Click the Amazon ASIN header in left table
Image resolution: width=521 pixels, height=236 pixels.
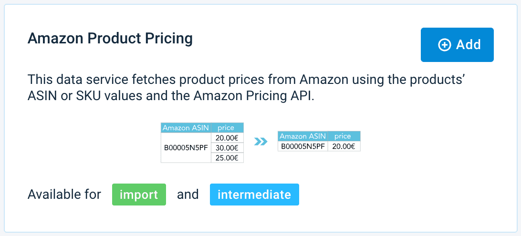click(x=186, y=128)
